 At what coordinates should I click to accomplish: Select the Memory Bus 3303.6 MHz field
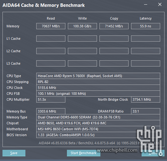point(51,111)
